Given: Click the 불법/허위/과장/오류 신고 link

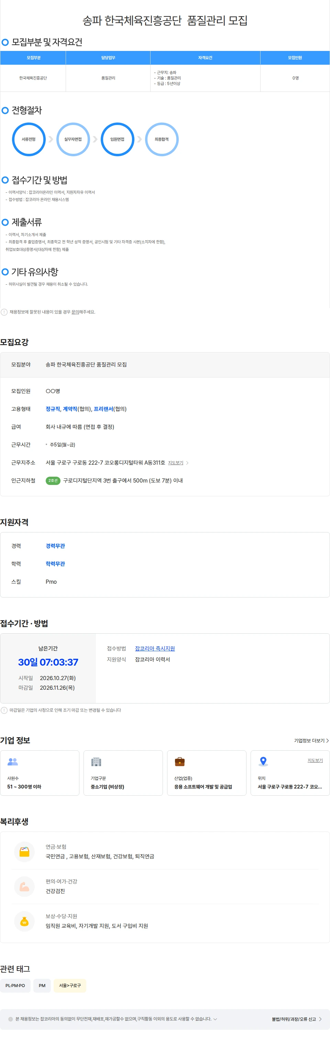Looking at the screenshot, I should [x=297, y=1019].
